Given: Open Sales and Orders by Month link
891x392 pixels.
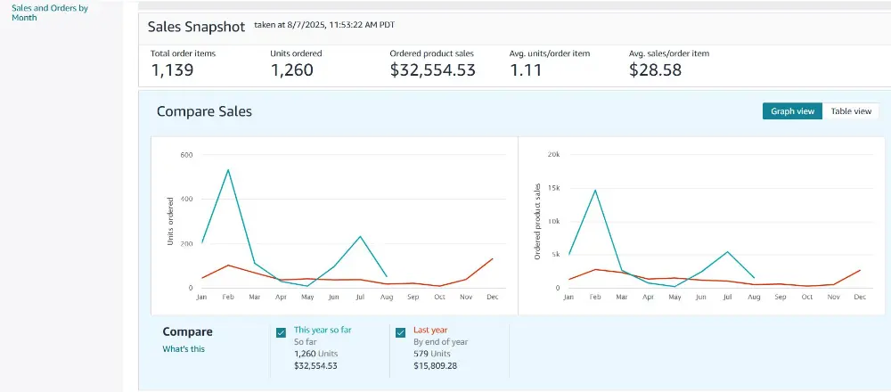Looking at the screenshot, I should click(50, 13).
